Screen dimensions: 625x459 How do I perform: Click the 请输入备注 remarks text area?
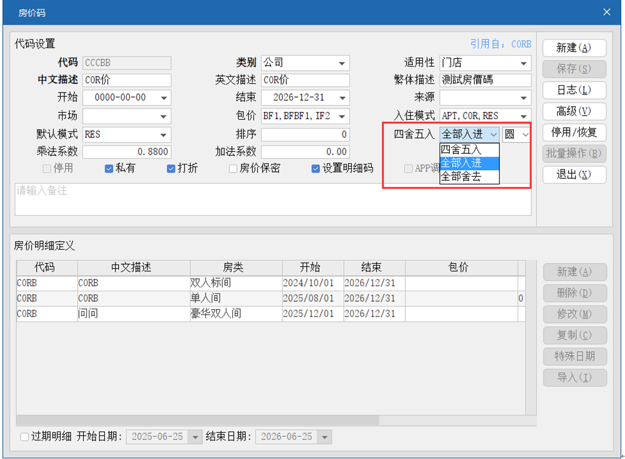(273, 199)
